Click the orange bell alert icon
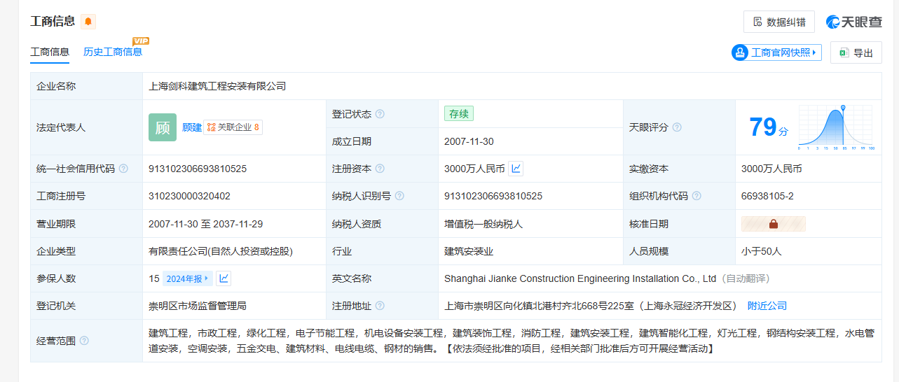 tap(88, 22)
